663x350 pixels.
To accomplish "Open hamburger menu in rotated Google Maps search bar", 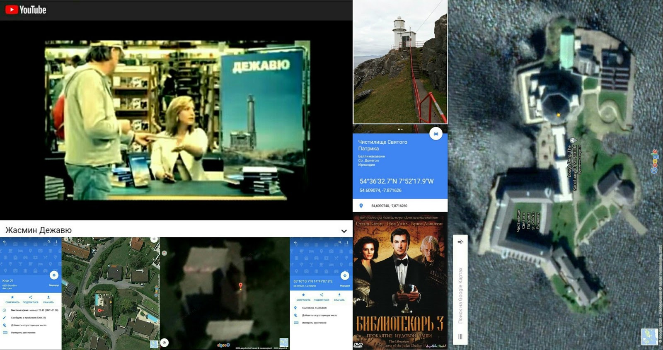I will [460, 337].
